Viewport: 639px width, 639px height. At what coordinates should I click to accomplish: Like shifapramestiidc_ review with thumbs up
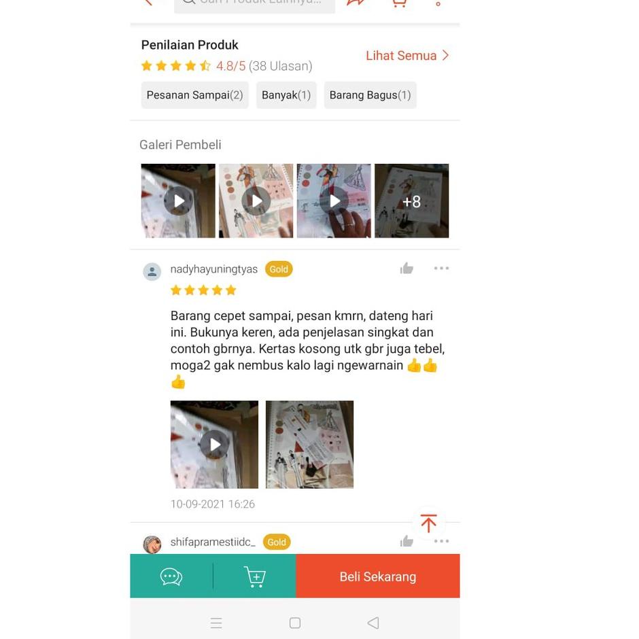click(x=407, y=541)
